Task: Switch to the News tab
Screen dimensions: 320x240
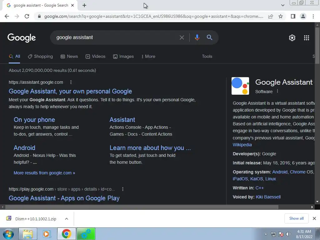Action: tap(69, 56)
